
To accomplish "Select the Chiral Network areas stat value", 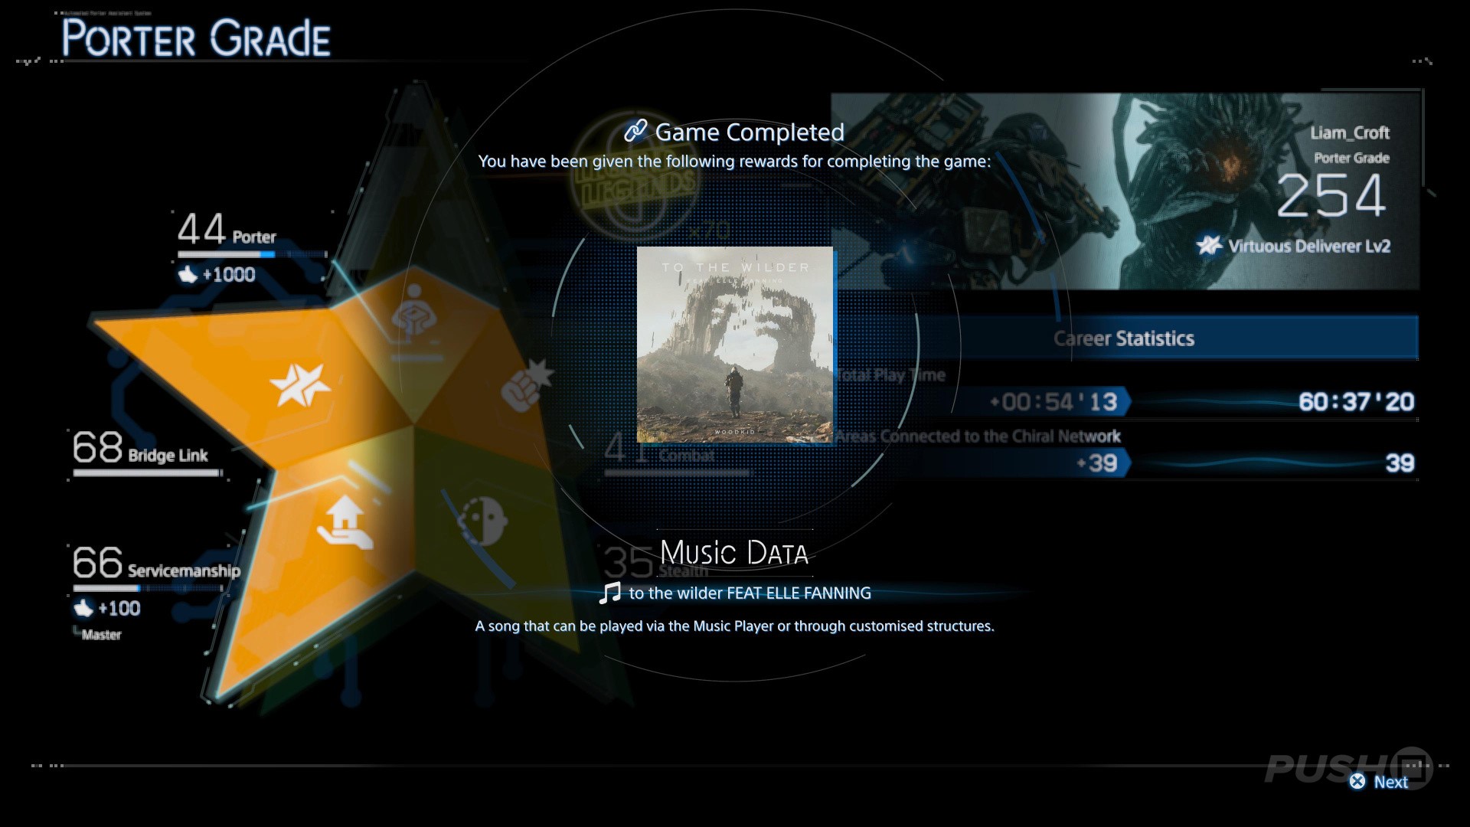I will pos(1399,463).
